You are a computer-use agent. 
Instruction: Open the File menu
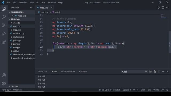(8, 2)
